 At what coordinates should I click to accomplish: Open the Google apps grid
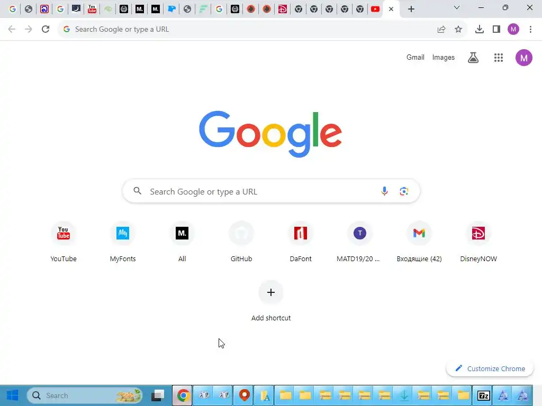click(499, 58)
